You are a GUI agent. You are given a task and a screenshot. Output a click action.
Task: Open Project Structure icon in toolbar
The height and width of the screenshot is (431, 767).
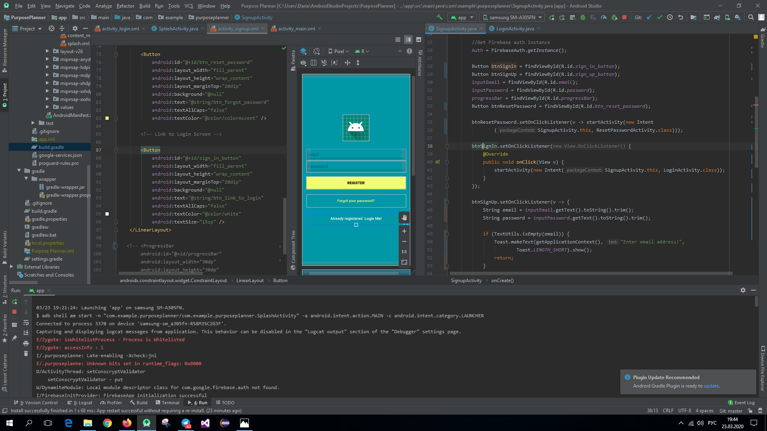click(x=693, y=17)
